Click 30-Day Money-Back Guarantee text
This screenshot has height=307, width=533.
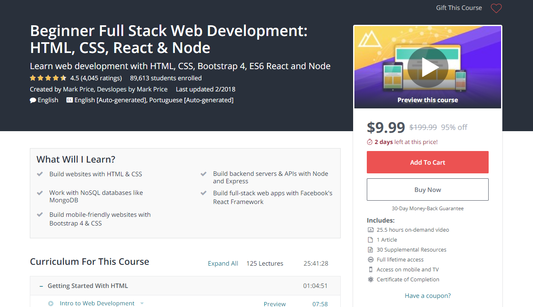click(x=428, y=209)
